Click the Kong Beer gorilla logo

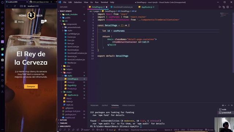(x=31, y=15)
